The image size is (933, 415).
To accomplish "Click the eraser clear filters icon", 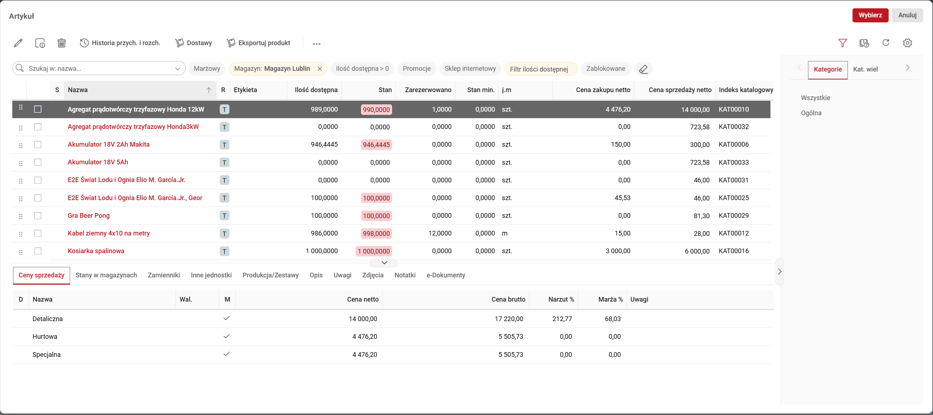I will pyautogui.click(x=643, y=69).
